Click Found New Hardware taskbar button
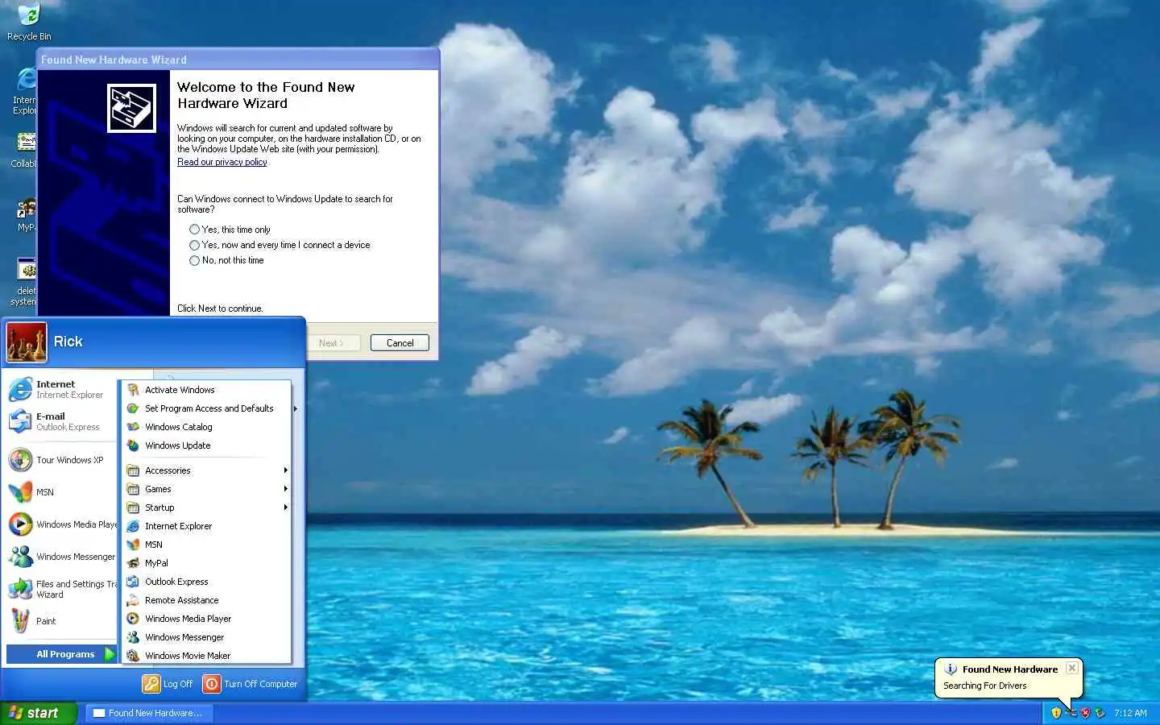 click(148, 713)
